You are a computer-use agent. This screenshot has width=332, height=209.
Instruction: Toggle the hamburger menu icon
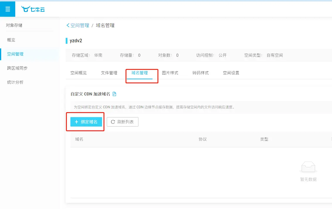(x=8, y=9)
